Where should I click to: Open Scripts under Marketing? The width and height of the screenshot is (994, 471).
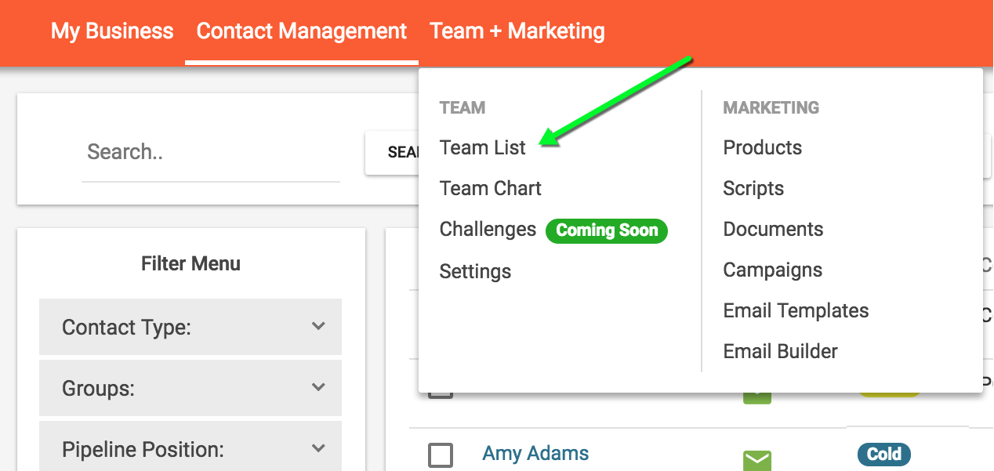click(753, 188)
